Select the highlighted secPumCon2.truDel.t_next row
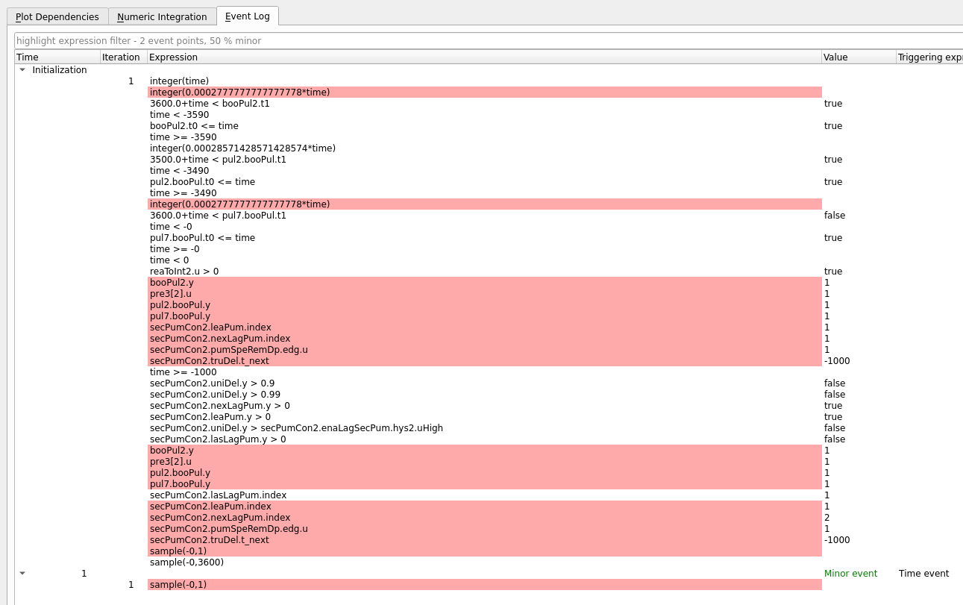The image size is (963, 605). [x=210, y=360]
